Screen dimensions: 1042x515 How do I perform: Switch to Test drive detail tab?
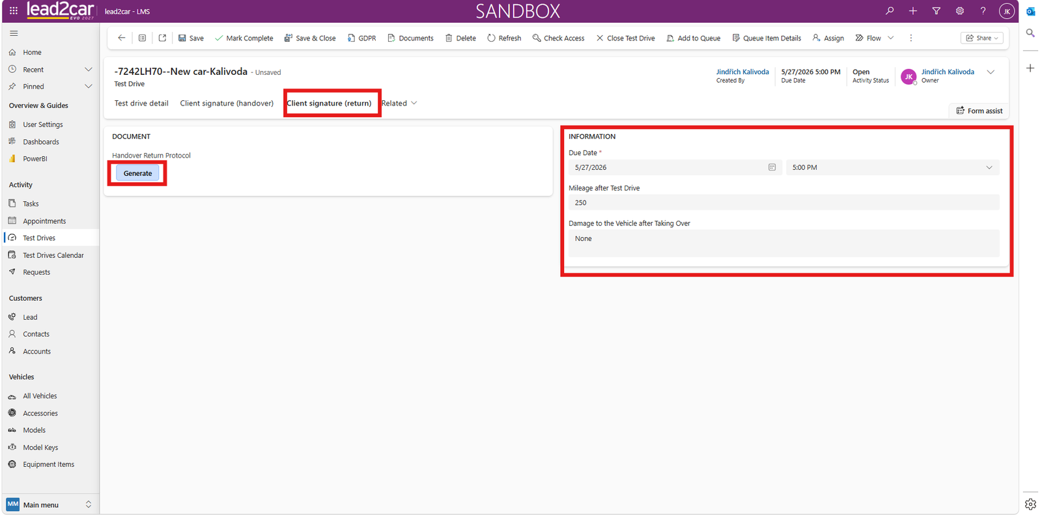coord(141,103)
